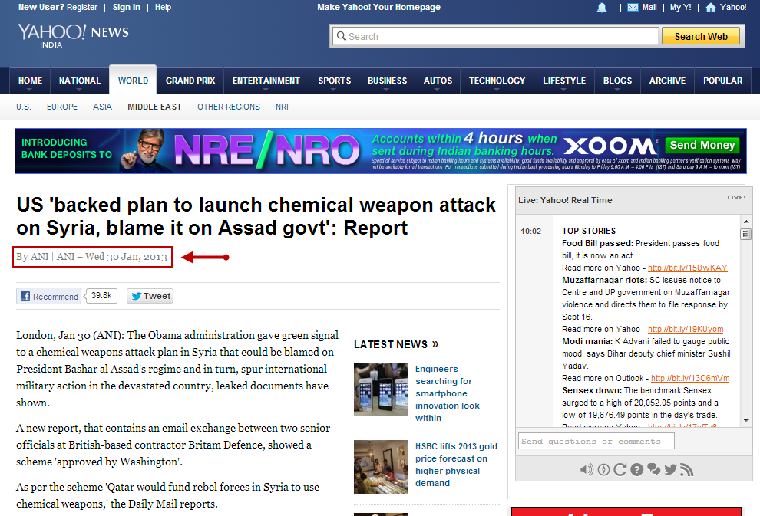Click the Register link
The height and width of the screenshot is (516, 760).
[x=82, y=7]
